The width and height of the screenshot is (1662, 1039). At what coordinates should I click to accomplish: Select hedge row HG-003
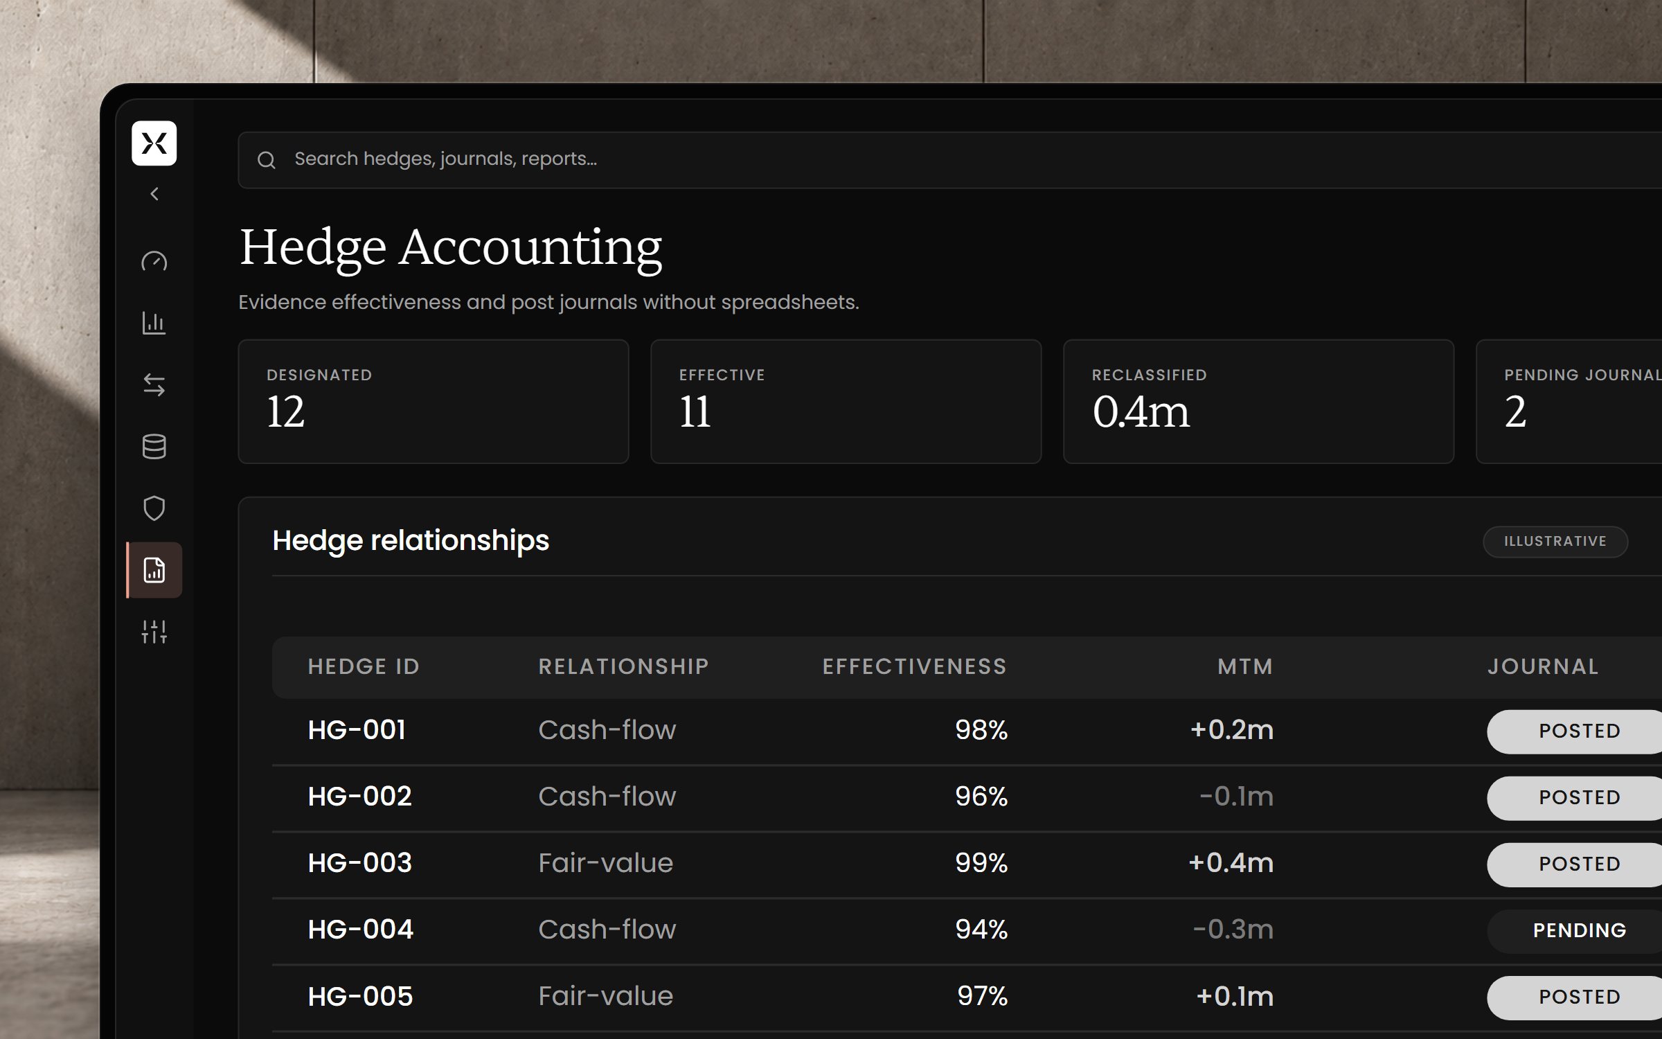(967, 864)
